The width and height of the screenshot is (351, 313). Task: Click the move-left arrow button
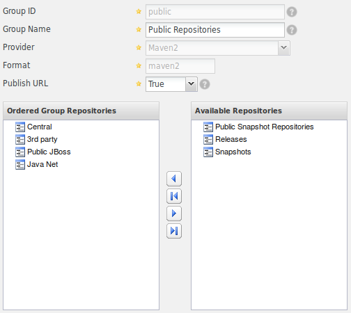174,179
